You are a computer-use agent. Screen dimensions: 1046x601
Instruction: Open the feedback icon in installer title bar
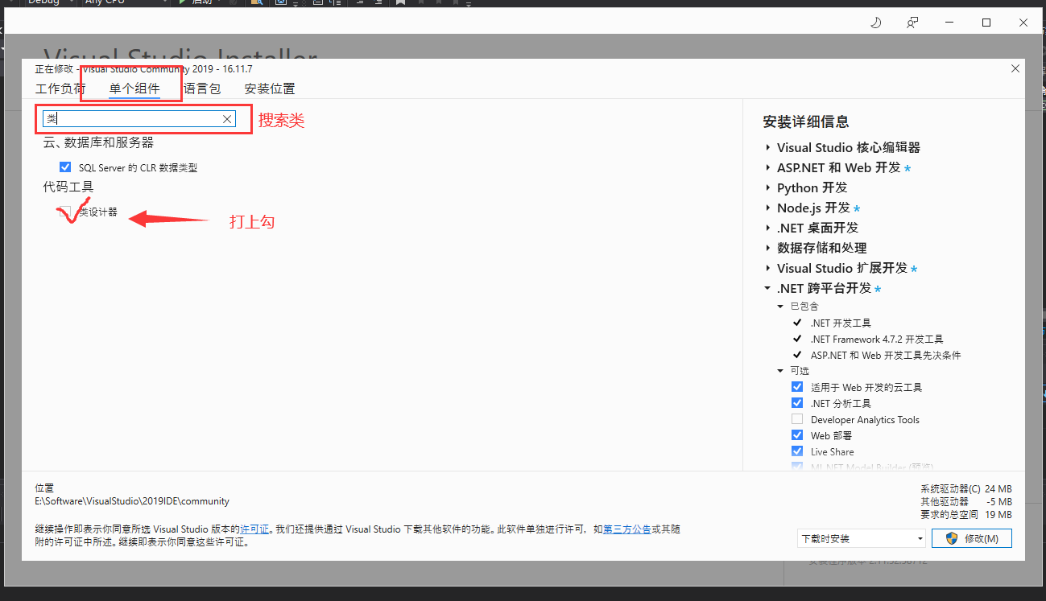tap(912, 23)
